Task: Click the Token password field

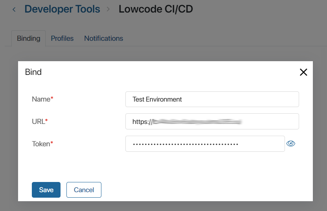Action: tap(205, 144)
